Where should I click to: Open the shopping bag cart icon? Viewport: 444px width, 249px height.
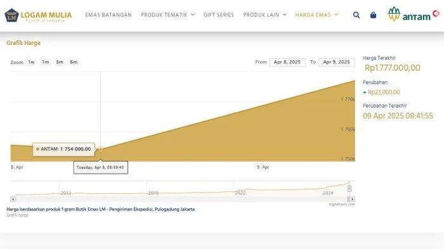click(373, 15)
